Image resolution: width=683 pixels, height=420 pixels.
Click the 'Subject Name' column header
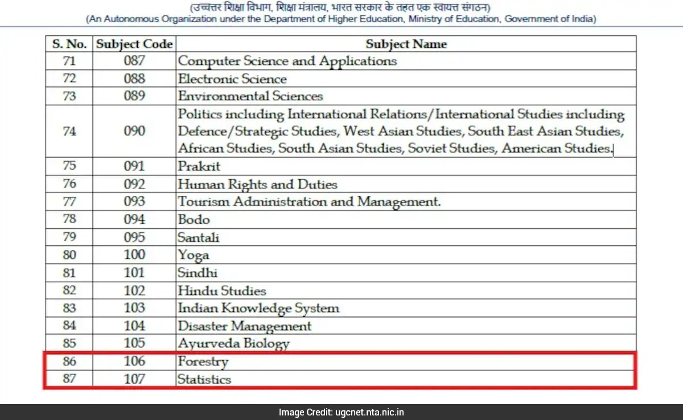(x=406, y=44)
